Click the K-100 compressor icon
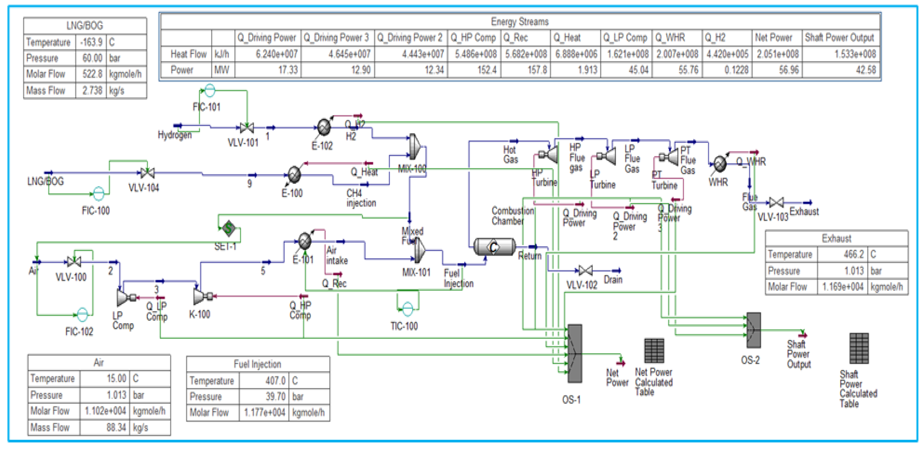The height and width of the screenshot is (450, 924). [199, 296]
